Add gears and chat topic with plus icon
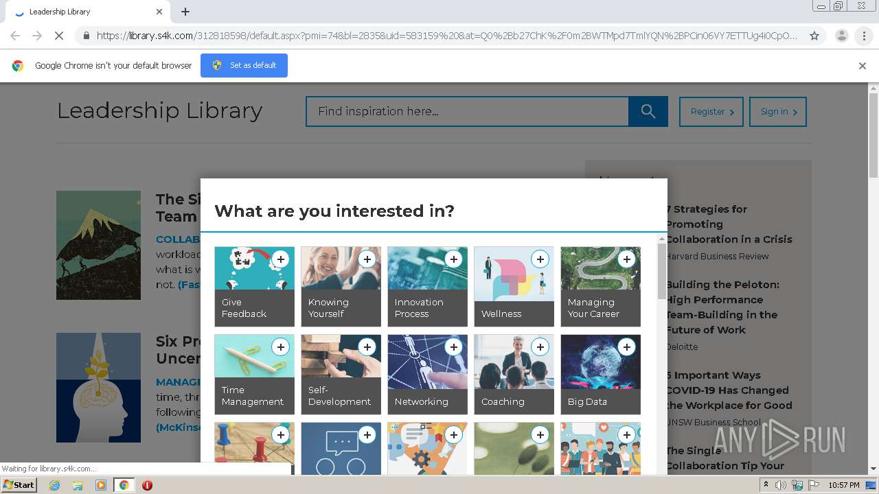The height and width of the screenshot is (494, 879). tap(453, 435)
